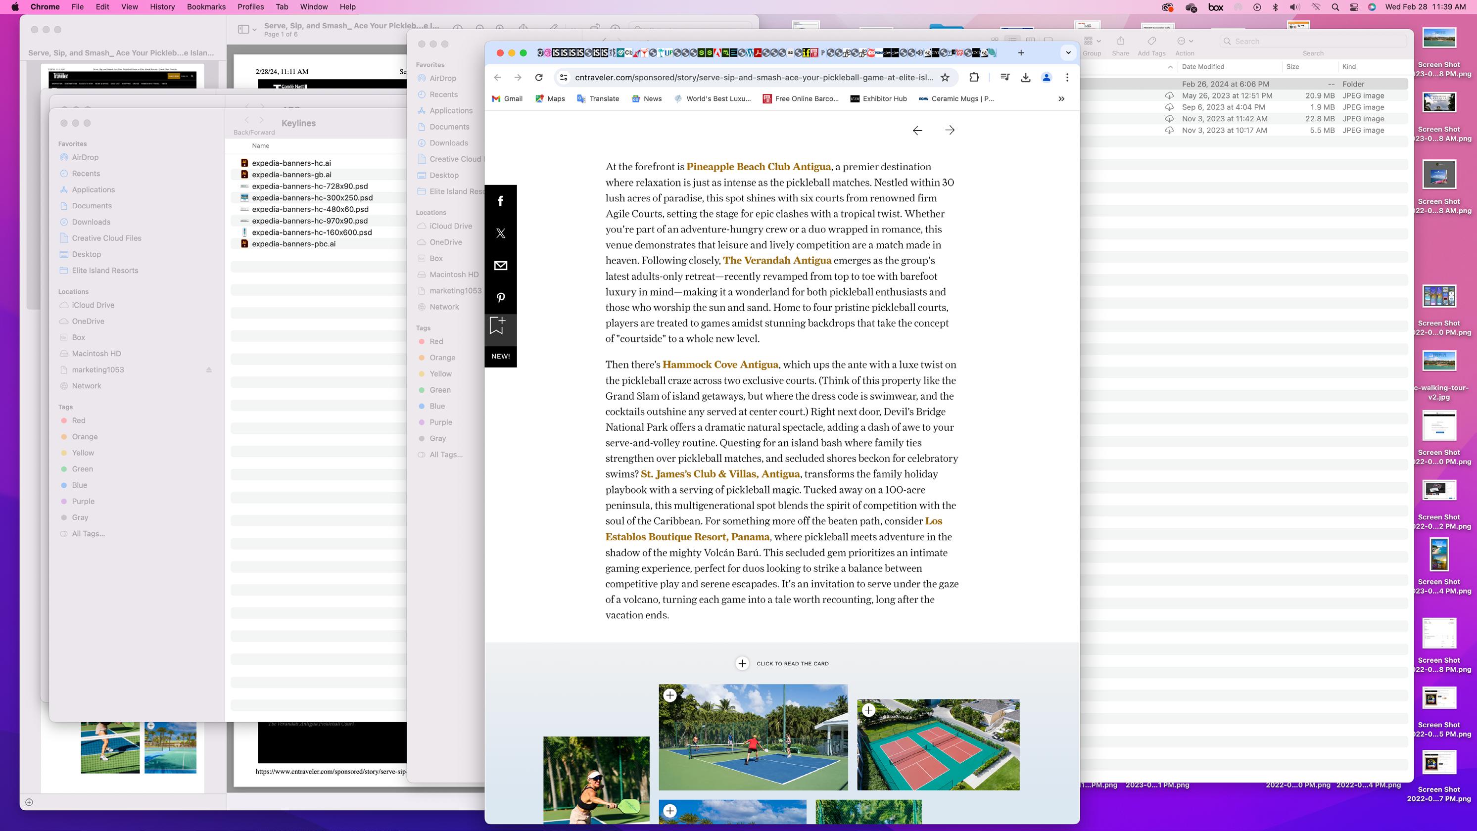Open the Bookmarks menu
Screen dimensions: 1477x831
pyautogui.click(x=206, y=7)
